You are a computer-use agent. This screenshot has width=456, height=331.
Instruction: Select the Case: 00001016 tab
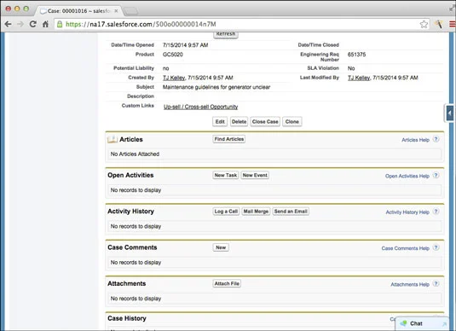(78, 11)
